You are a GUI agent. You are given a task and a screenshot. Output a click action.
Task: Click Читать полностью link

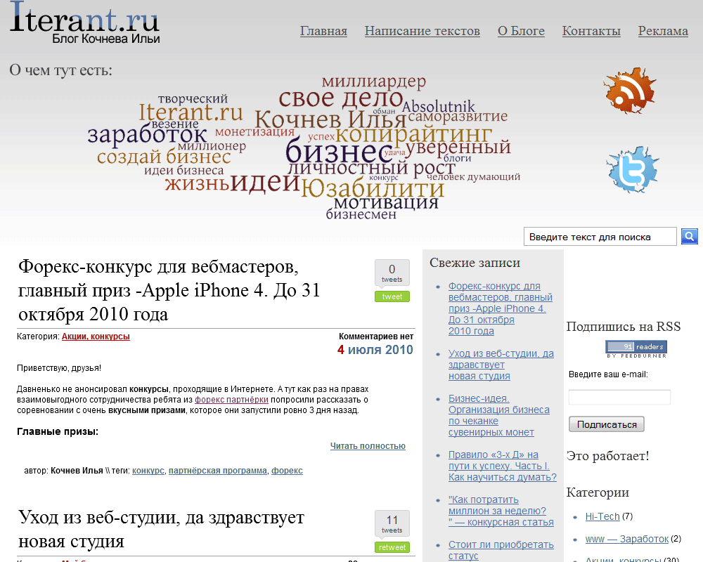368,446
